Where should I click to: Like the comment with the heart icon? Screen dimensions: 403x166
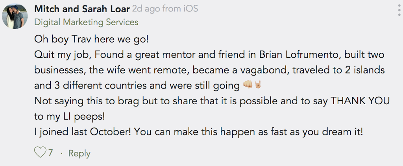40,152
